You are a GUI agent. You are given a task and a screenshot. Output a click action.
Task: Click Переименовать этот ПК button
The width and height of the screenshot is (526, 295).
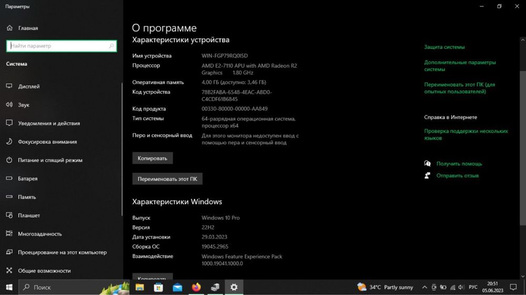click(x=167, y=179)
